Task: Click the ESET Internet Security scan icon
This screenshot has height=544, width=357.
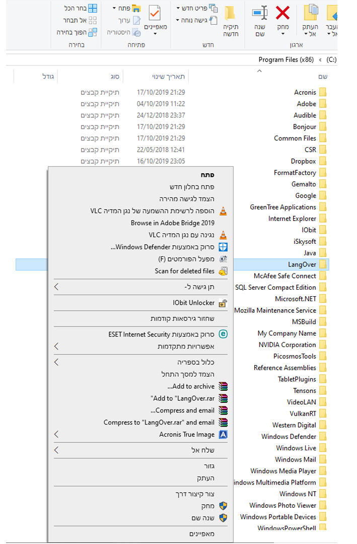Action: tap(223, 334)
